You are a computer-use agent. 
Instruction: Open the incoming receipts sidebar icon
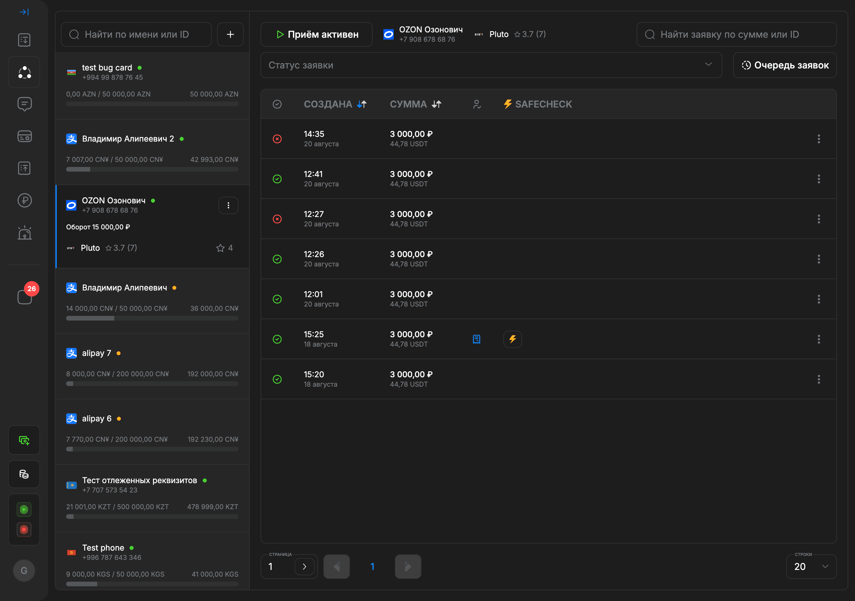click(x=24, y=40)
